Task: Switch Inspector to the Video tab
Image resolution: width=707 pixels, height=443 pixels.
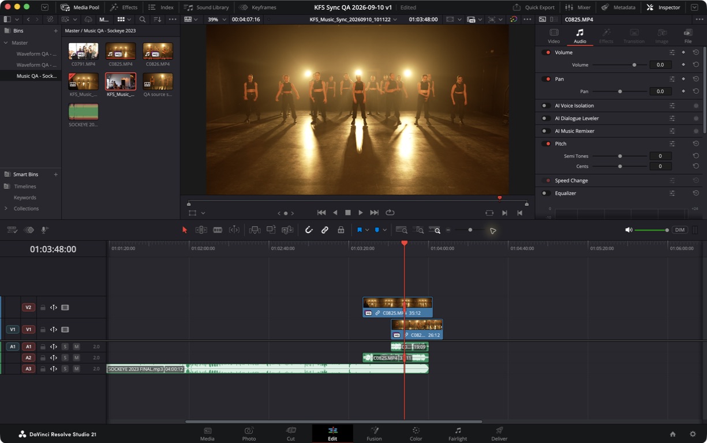Action: click(553, 36)
